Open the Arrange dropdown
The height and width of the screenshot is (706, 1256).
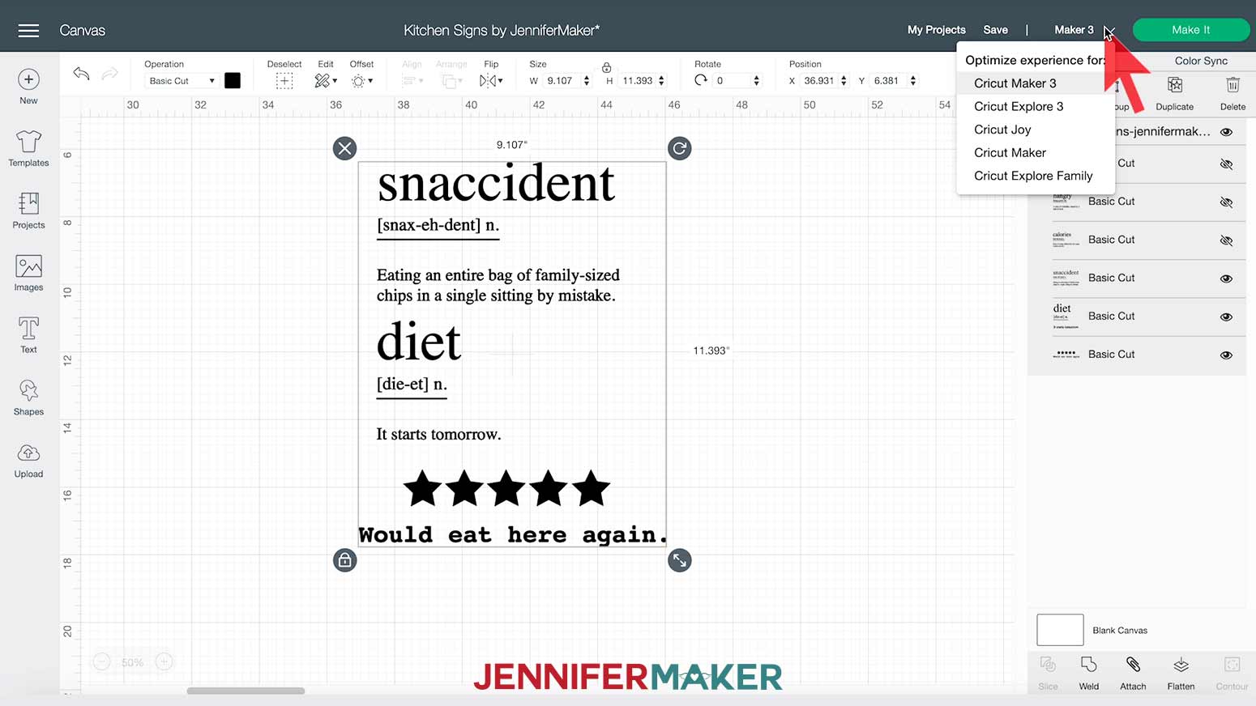point(451,81)
